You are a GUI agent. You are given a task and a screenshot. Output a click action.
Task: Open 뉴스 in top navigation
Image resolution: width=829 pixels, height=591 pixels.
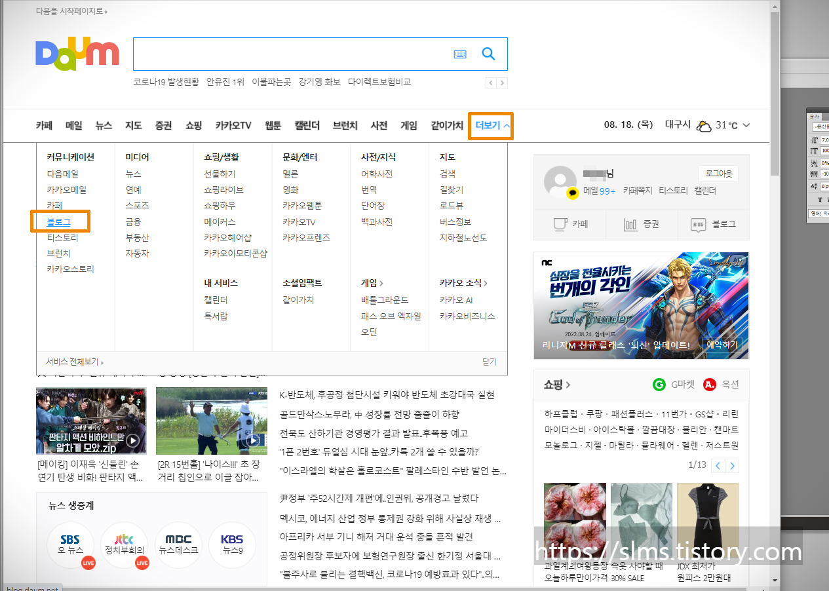(x=104, y=126)
